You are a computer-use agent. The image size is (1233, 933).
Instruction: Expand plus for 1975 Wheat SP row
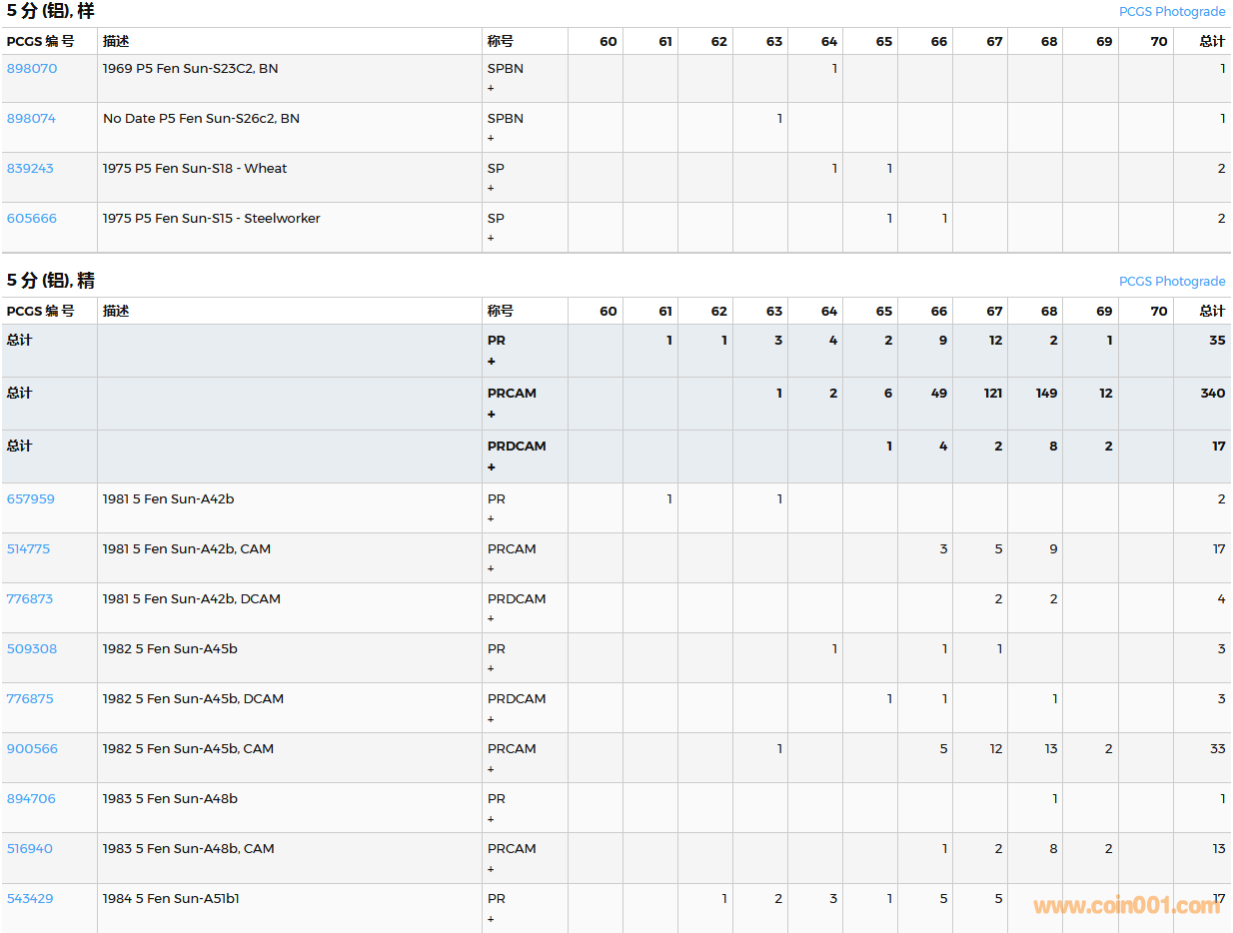tap(491, 189)
